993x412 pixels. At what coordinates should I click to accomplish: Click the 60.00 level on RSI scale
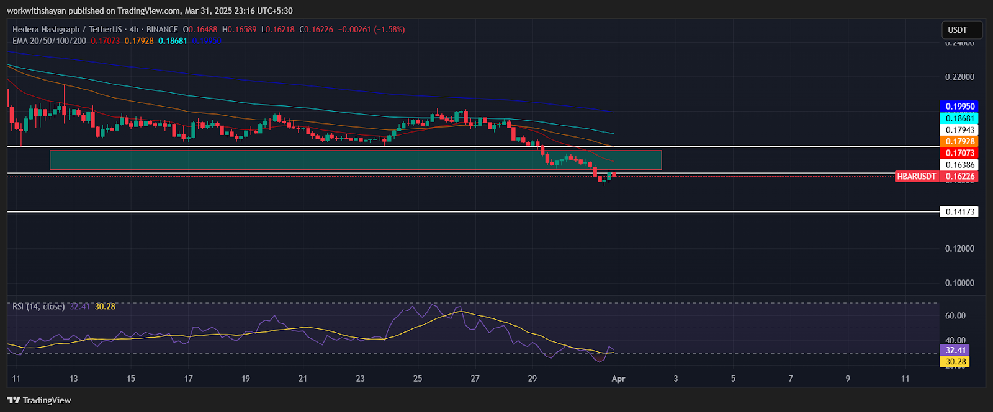[x=955, y=316]
